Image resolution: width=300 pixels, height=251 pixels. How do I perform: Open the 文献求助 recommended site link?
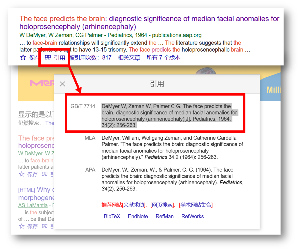click(134, 205)
